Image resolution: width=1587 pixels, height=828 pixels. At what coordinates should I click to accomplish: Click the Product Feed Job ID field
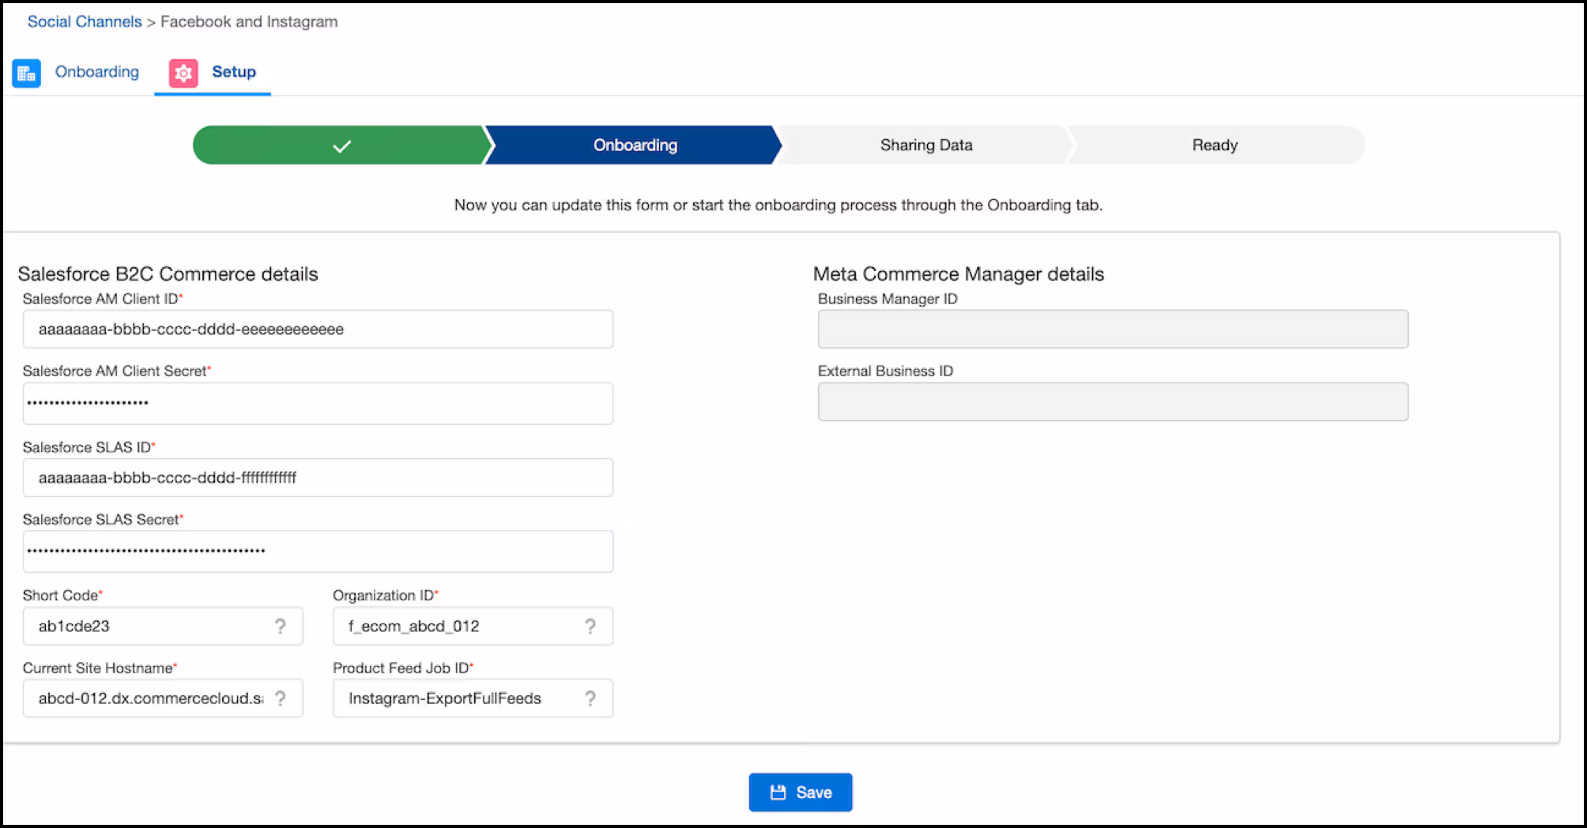tap(473, 698)
